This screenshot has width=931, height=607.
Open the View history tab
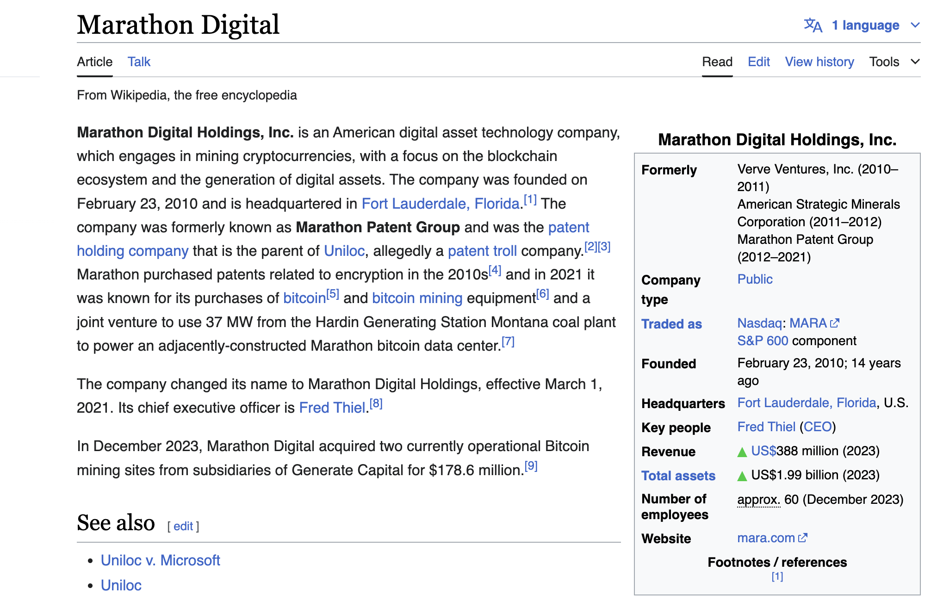click(819, 62)
